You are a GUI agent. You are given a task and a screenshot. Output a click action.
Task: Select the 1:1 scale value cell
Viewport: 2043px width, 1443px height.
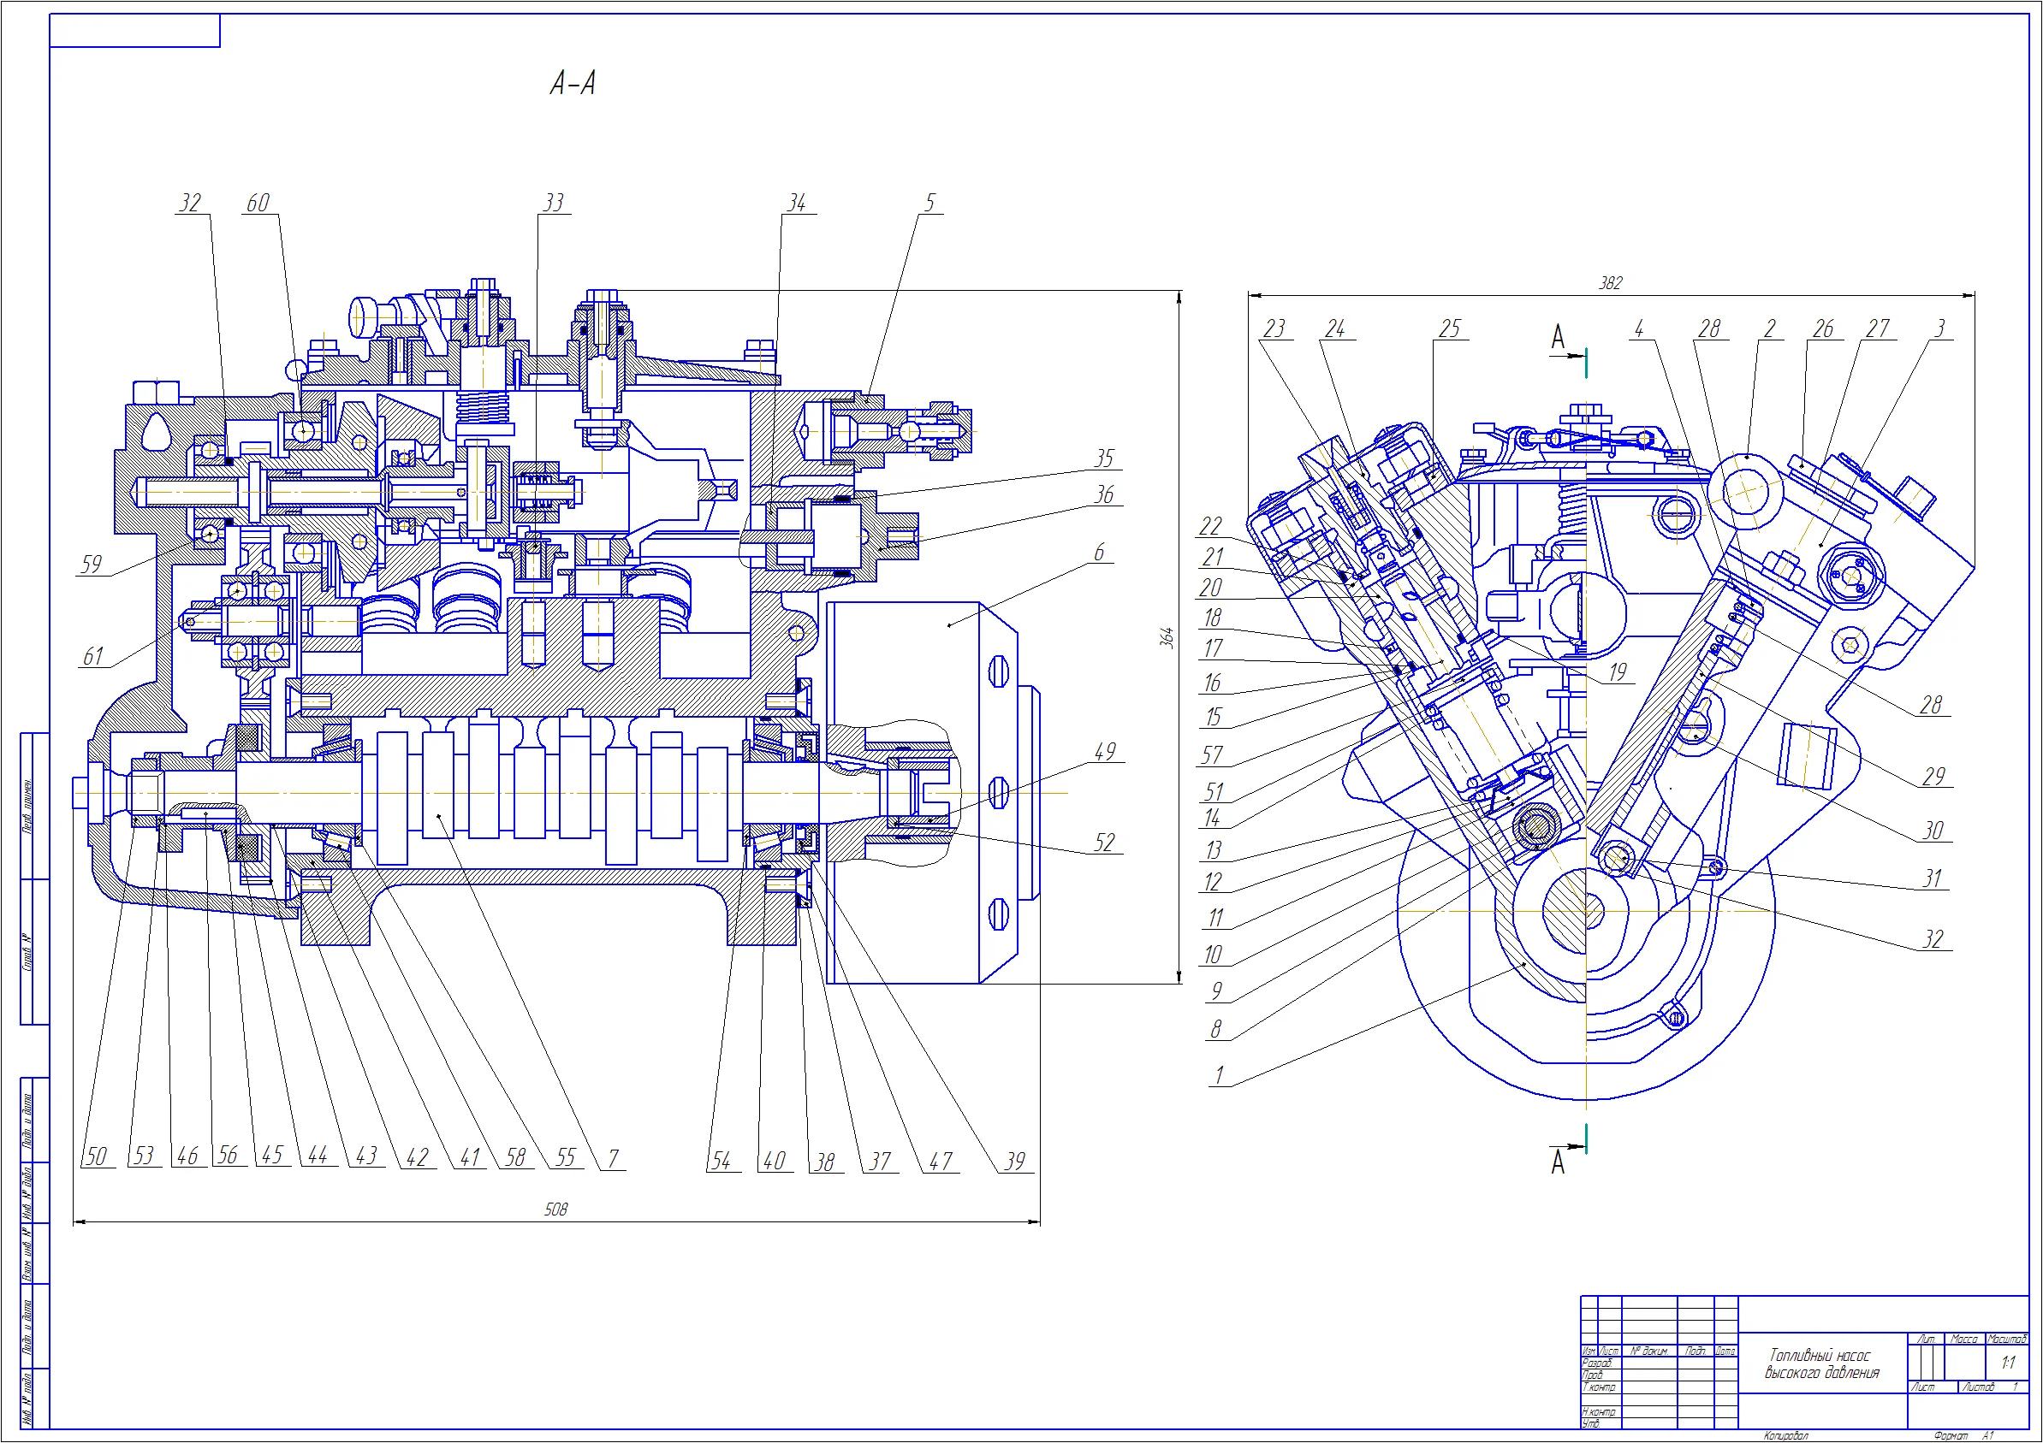2007,1363
